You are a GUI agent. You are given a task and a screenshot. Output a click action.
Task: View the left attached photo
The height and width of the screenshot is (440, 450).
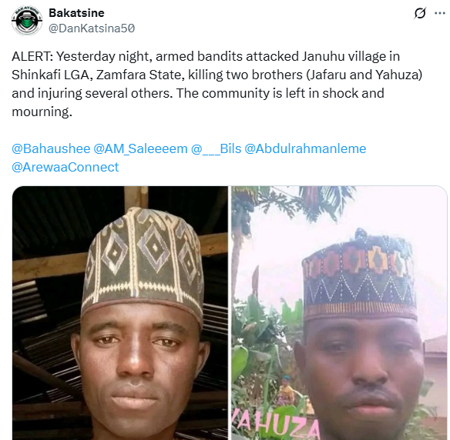[x=120, y=313]
